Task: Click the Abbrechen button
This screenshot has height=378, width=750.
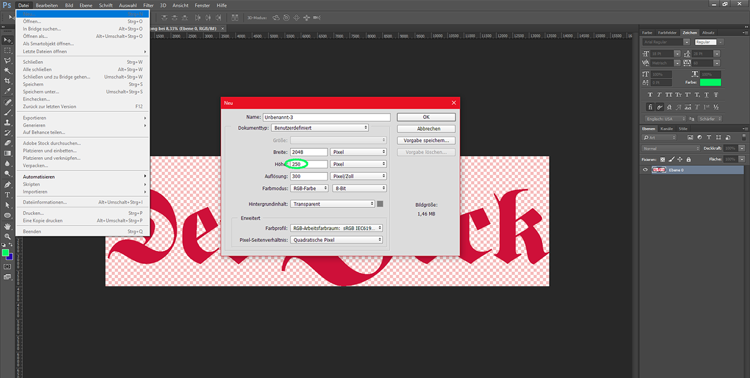Action: point(426,129)
